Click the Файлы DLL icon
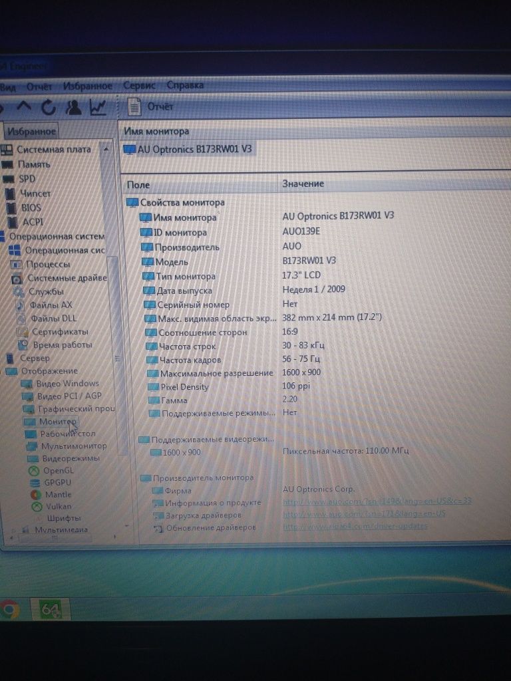This screenshot has height=681, width=511. 22,319
